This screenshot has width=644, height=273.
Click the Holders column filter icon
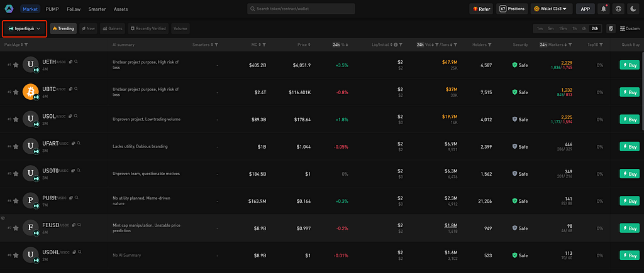490,45
